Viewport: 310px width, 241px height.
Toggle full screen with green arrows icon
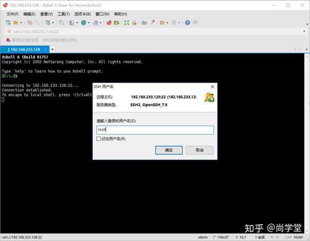coord(127,22)
